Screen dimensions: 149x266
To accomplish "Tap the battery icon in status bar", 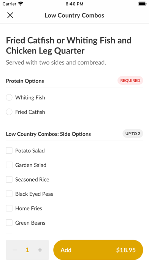I will [143, 4].
